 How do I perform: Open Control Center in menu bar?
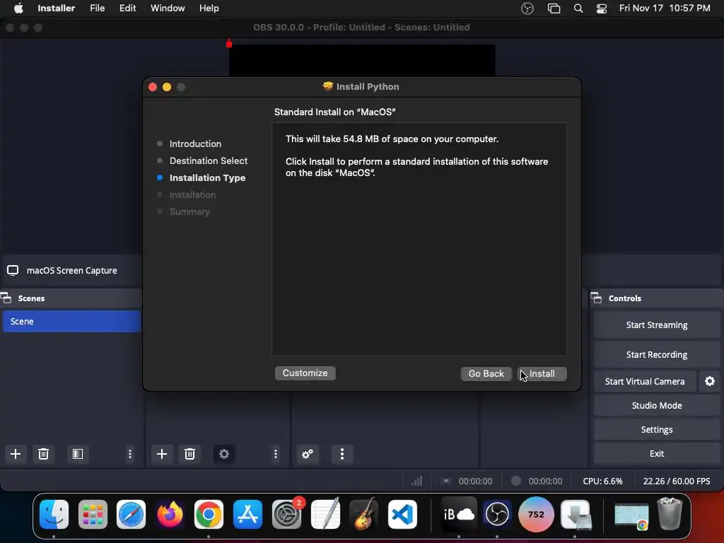[602, 8]
